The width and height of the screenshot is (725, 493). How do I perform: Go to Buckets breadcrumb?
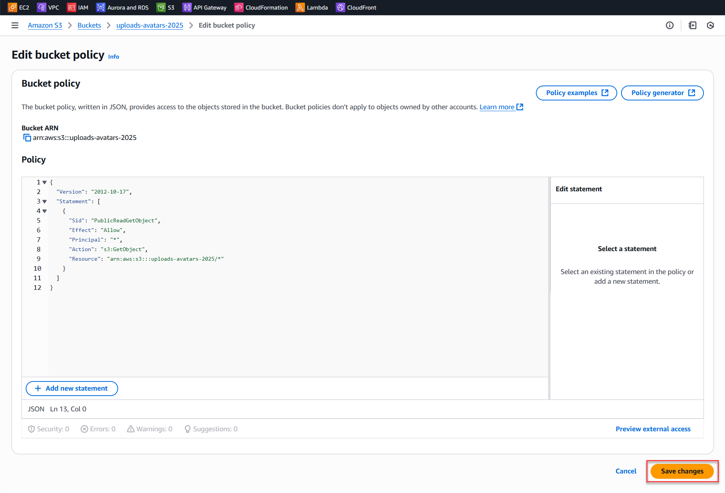pyautogui.click(x=89, y=25)
